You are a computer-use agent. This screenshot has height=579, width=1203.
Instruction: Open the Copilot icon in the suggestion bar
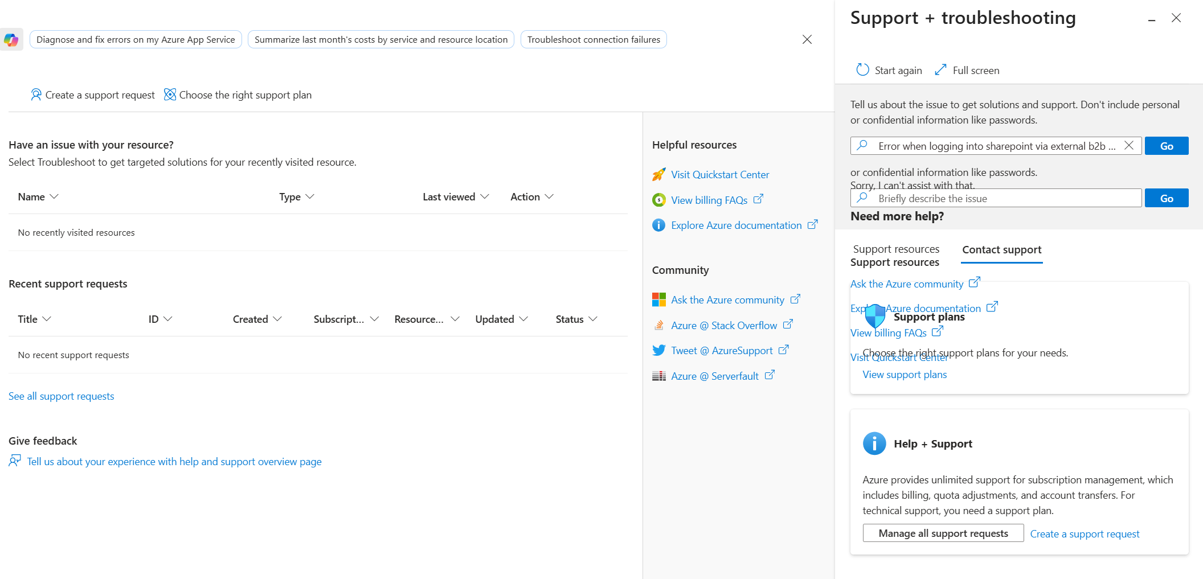tap(11, 40)
